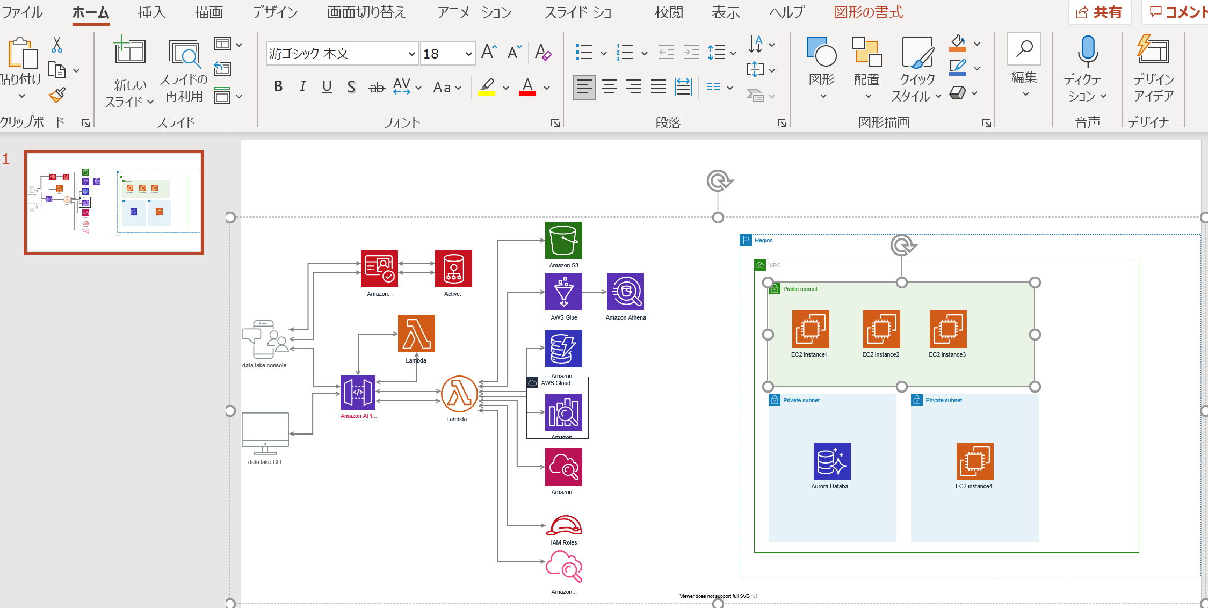Toggle Underline formatting
The height and width of the screenshot is (608, 1208).
point(327,86)
